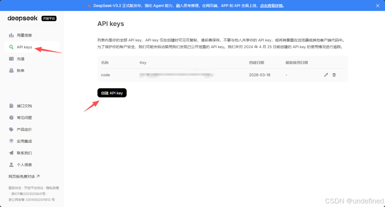Click the 实用集成 layers icon
This screenshot has height=207, width=385.
11,141
